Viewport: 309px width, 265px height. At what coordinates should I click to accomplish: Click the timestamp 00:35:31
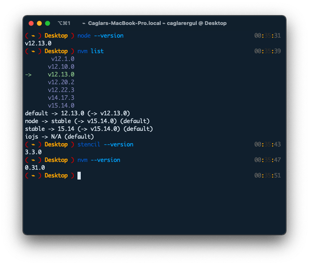coord(267,36)
